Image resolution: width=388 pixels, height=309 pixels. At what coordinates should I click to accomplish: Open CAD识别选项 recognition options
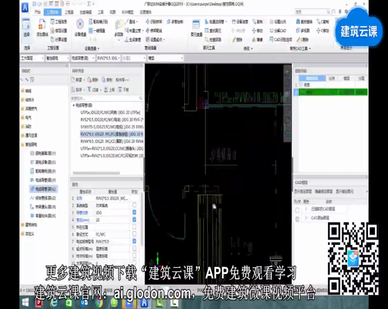point(281,39)
